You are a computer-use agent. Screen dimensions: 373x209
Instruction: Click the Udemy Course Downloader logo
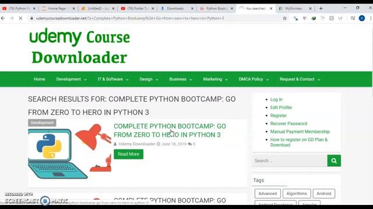click(x=80, y=46)
